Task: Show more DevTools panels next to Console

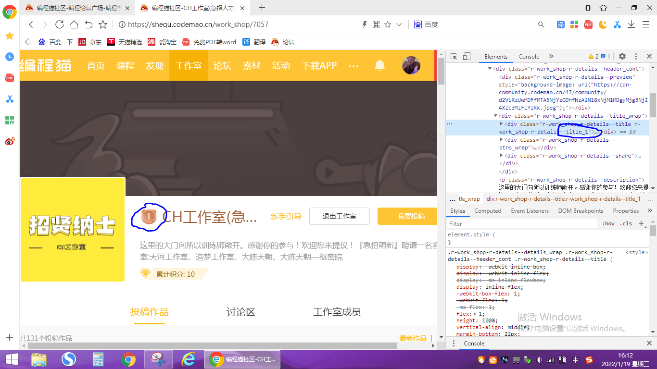Action: [551, 57]
